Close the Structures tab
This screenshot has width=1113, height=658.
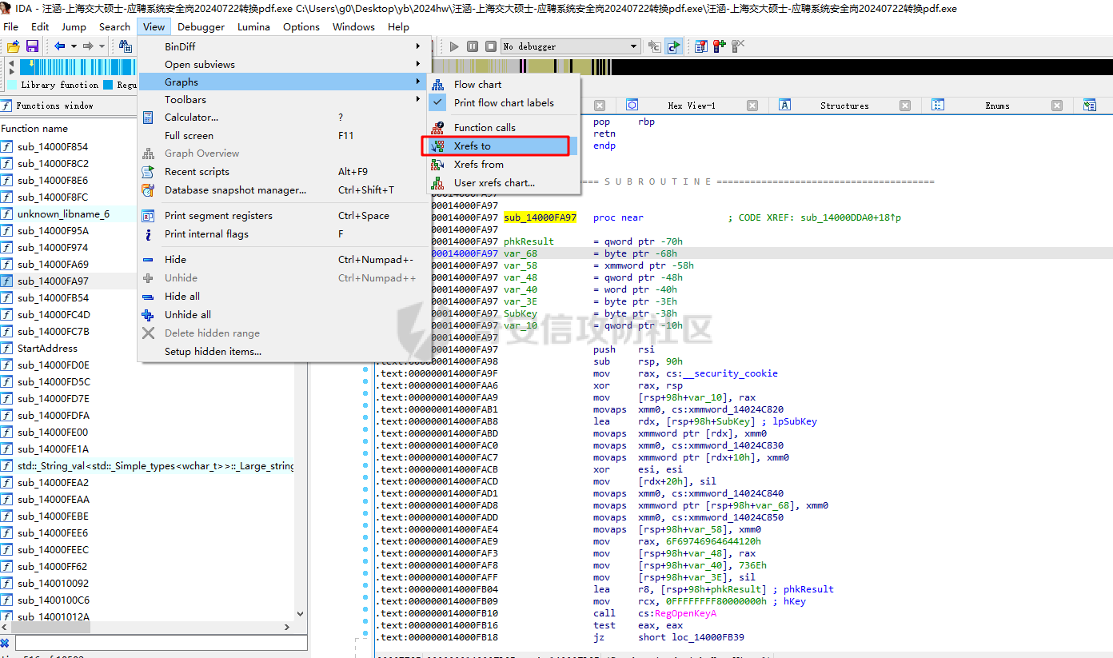[905, 106]
